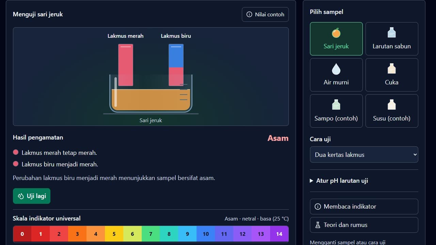Open the Cara uji dropdown

click(364, 154)
